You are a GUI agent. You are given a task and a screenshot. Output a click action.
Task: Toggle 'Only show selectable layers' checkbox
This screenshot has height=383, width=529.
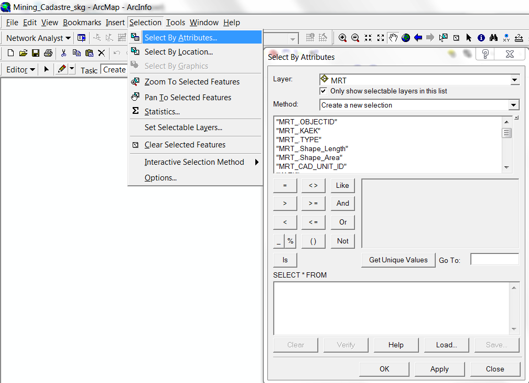click(x=323, y=91)
